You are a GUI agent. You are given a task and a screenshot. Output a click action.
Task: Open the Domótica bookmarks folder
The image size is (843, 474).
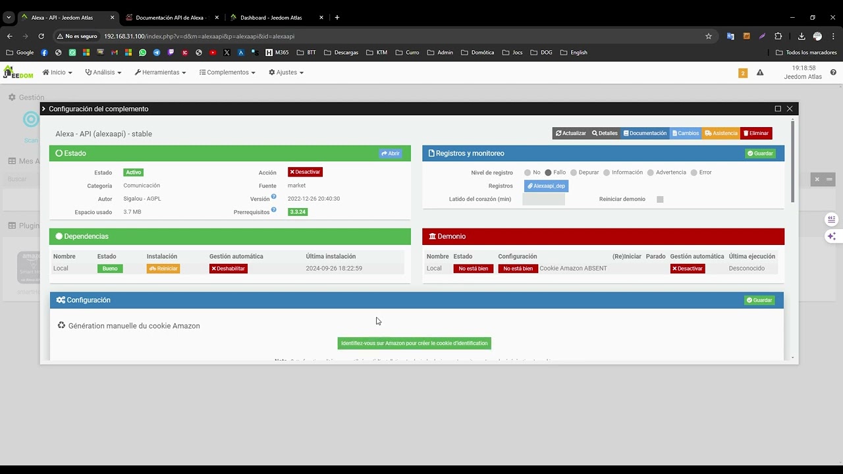477,53
